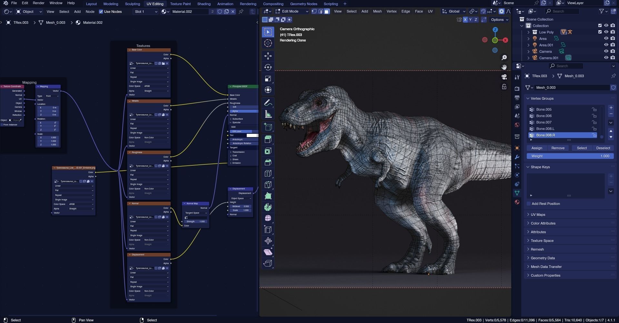
Task: Open the Material properties tab
Action: pyautogui.click(x=517, y=202)
